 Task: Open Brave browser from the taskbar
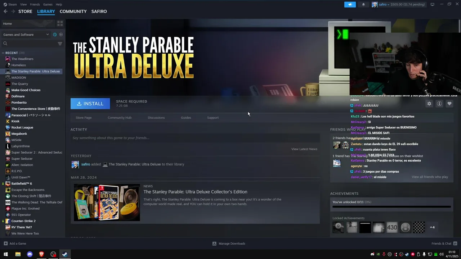coord(41,254)
